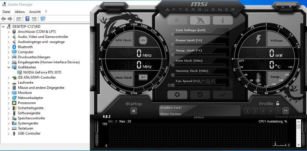Click the Graphics Card info field
Image resolution: width=307 pixels, height=151 pixels.
(x=200, y=108)
